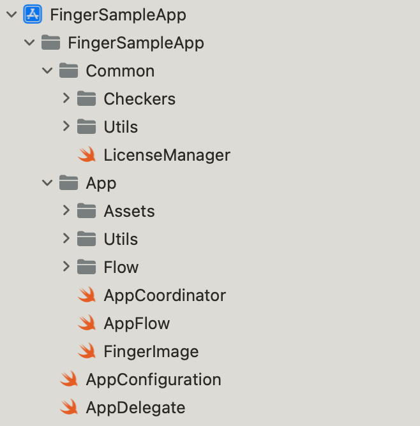Click the AppCoordinator Swift file icon
Screen dimensions: 420x426
[87, 295]
